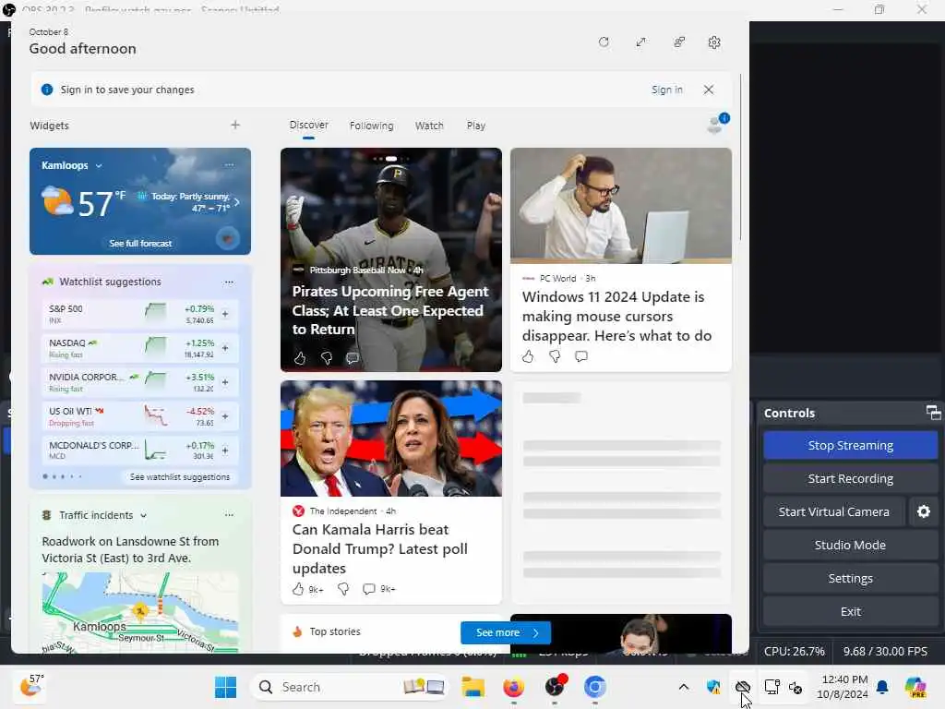Image resolution: width=945 pixels, height=709 pixels.
Task: Click the taskbar Search box
Action: 350,687
